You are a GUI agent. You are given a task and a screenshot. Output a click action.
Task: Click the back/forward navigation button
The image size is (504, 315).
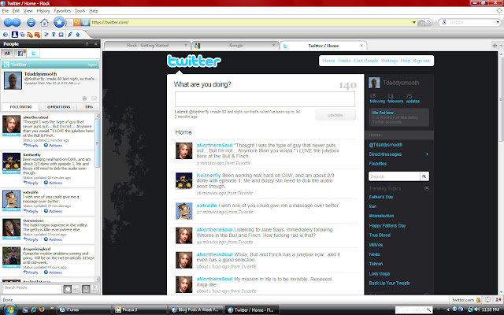(x=13, y=22)
